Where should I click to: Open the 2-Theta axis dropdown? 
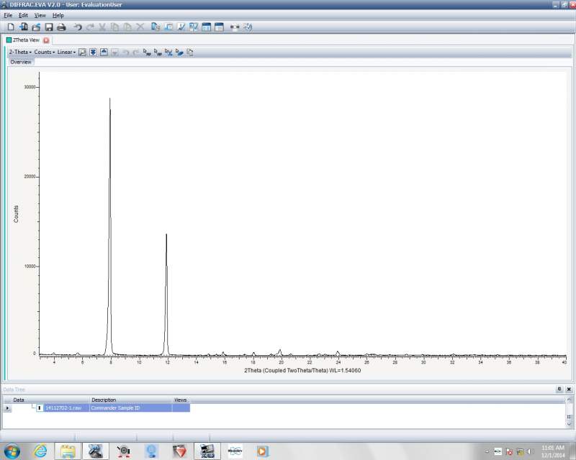pos(20,52)
